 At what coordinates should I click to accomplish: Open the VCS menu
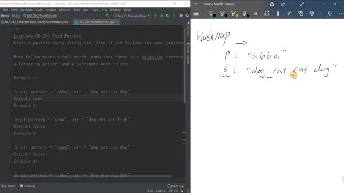pyautogui.click(x=104, y=10)
